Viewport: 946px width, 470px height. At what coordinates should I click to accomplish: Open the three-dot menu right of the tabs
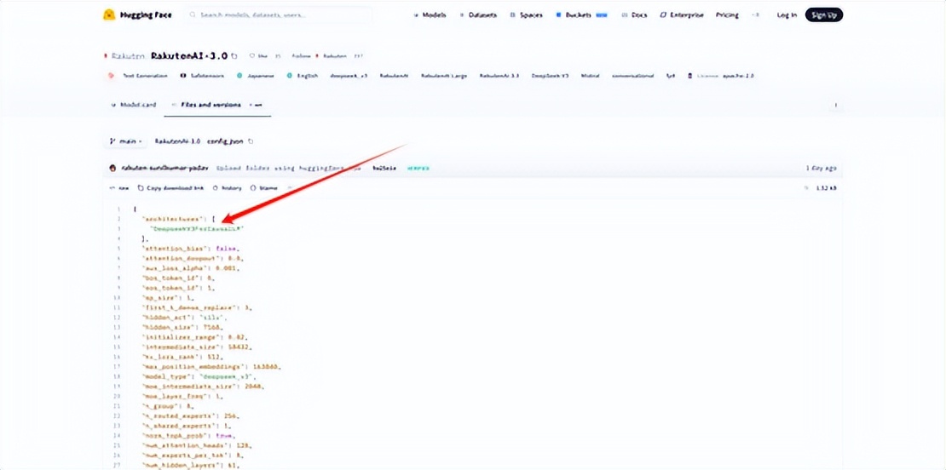(x=835, y=105)
